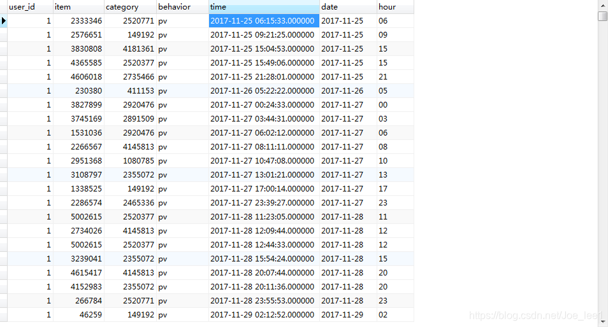Select time cell 2017-11-27 06:02:12.000000

264,133
